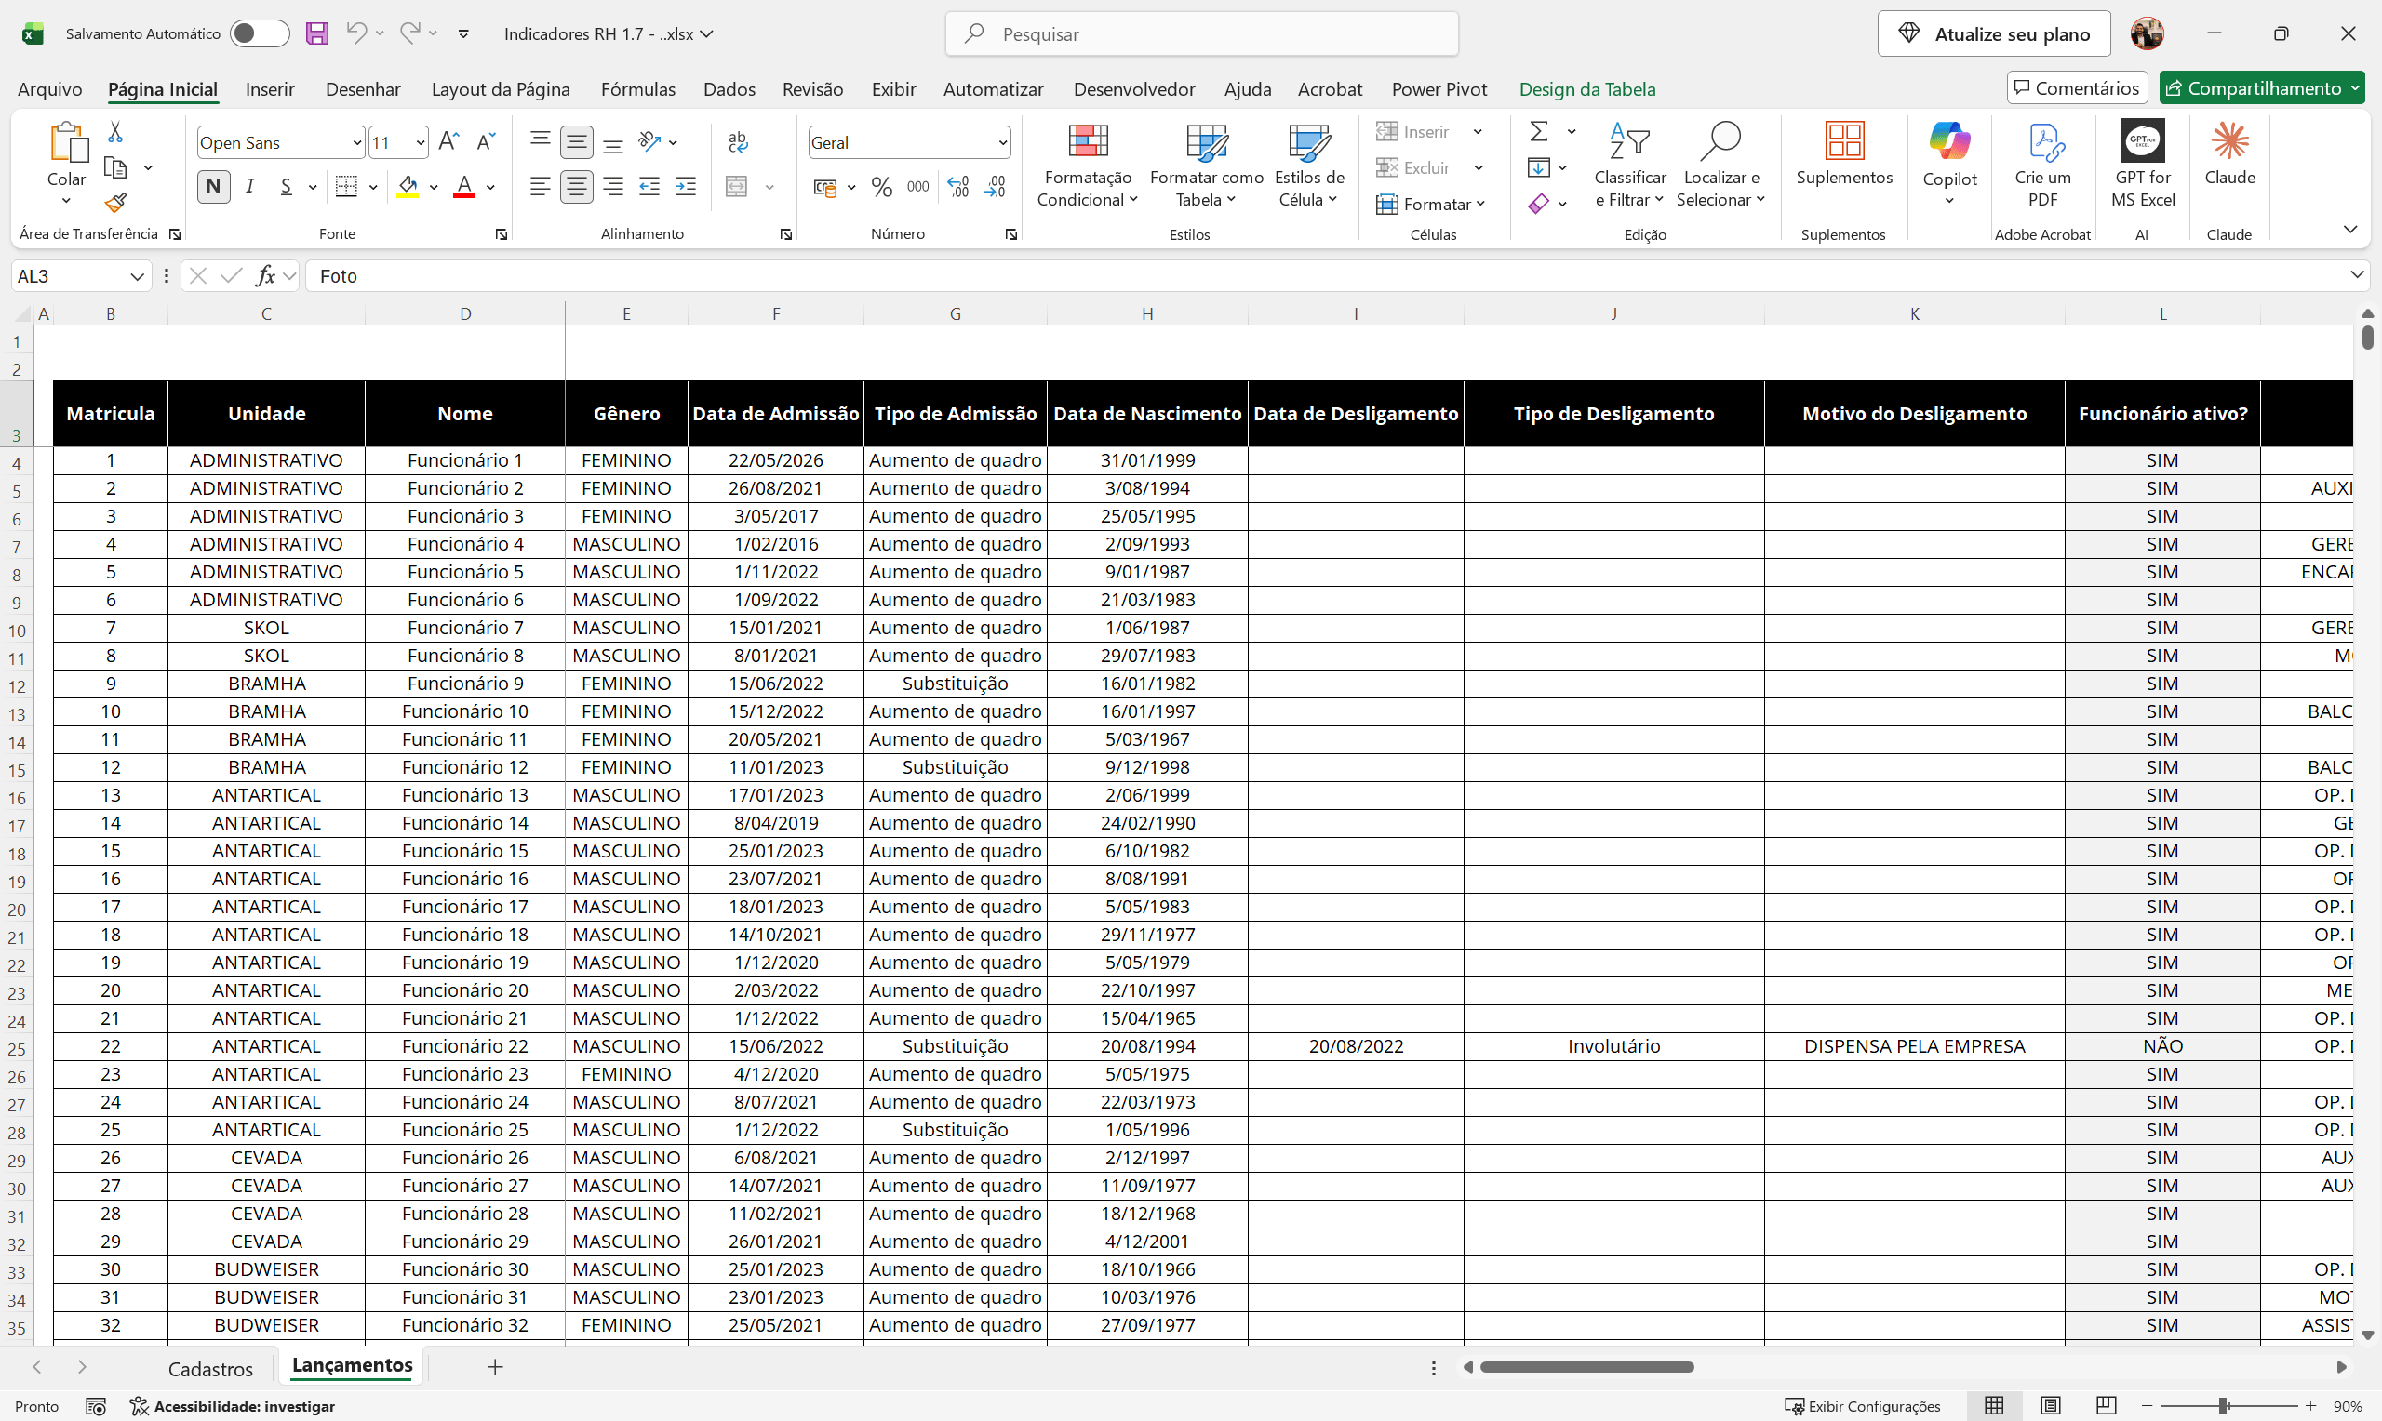Switch to Page Break Preview icon
The image size is (2382, 1421).
[2106, 1404]
